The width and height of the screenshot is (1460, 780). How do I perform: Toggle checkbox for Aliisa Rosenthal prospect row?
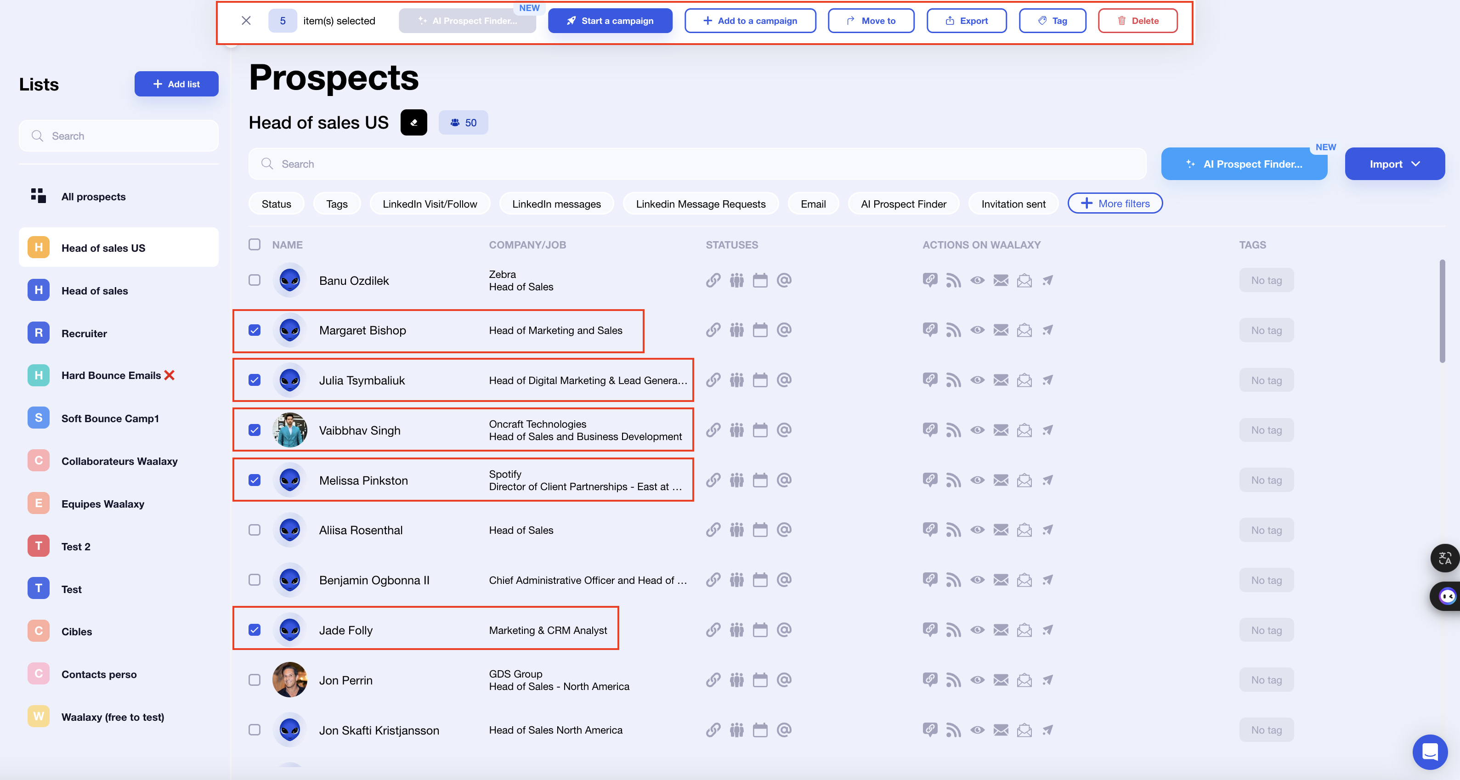click(x=255, y=530)
